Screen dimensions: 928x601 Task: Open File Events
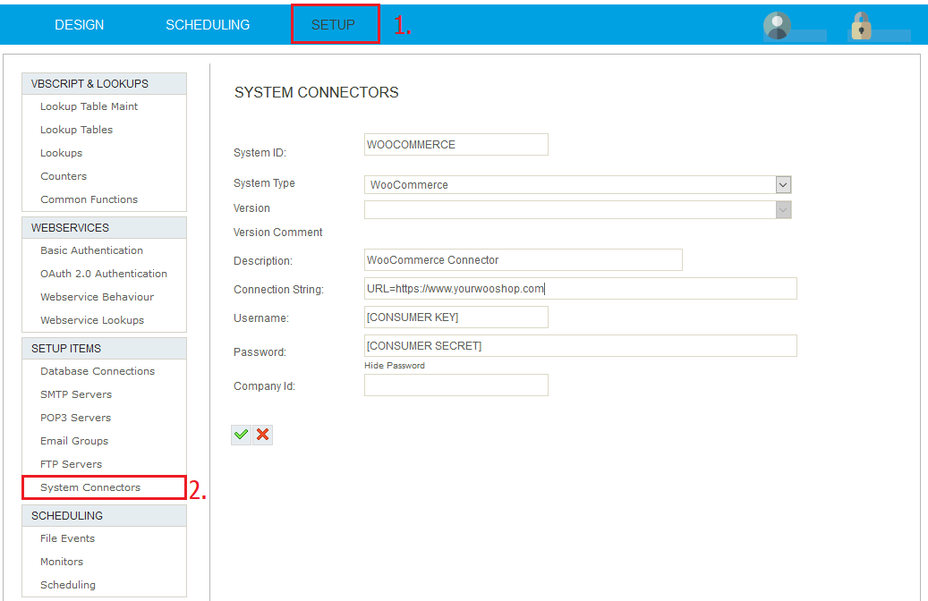click(67, 538)
